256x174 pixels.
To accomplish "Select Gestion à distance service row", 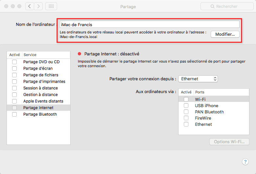I will 38,95.
